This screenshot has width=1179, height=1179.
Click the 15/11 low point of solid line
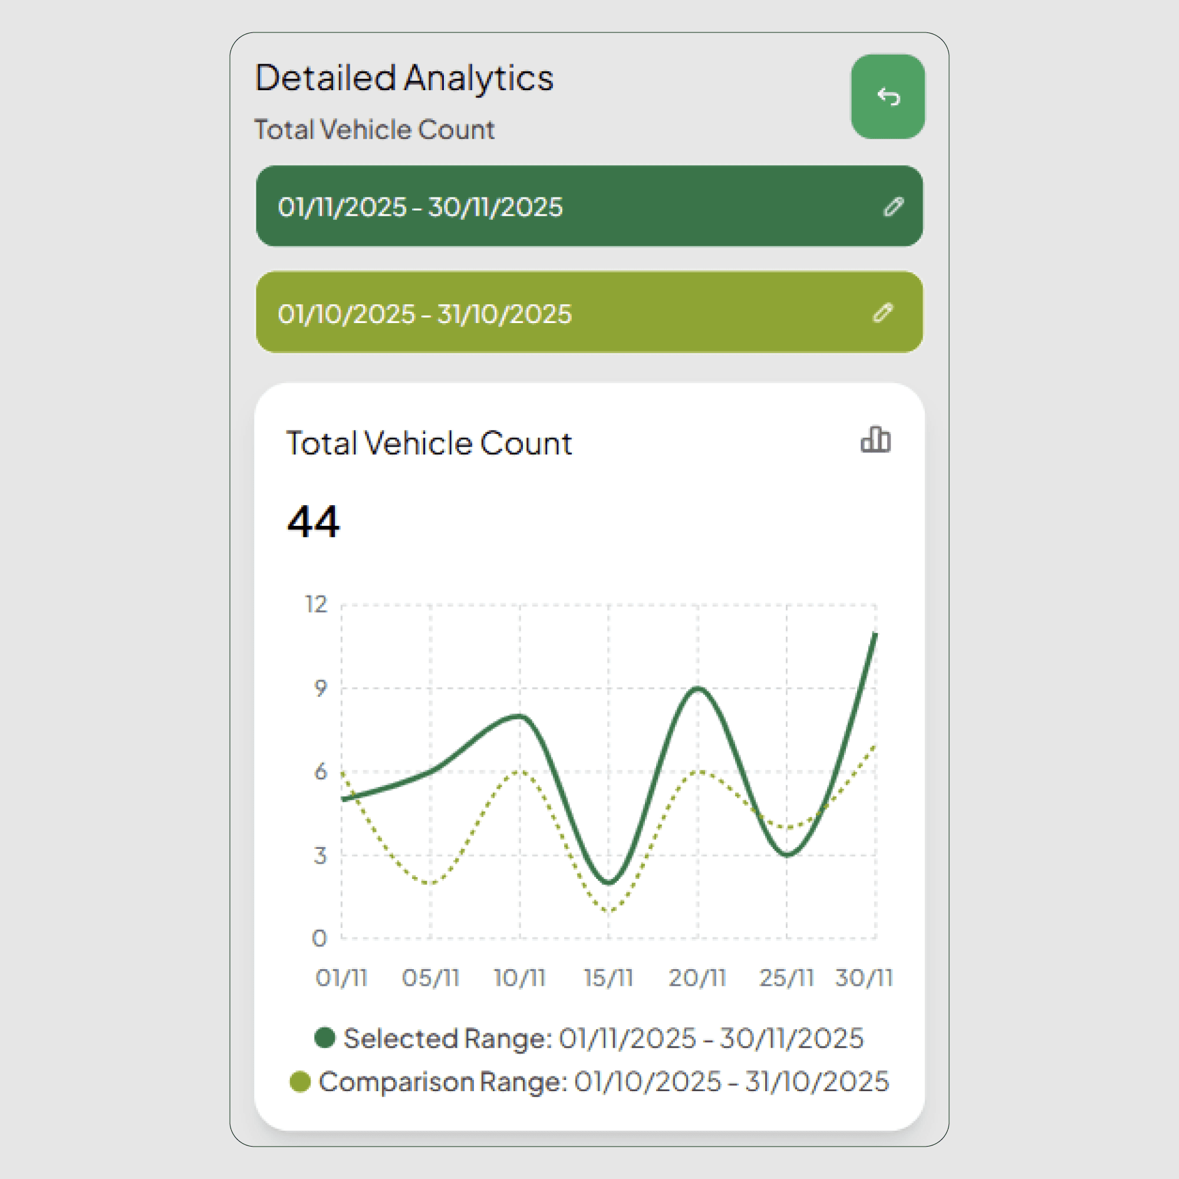click(608, 882)
